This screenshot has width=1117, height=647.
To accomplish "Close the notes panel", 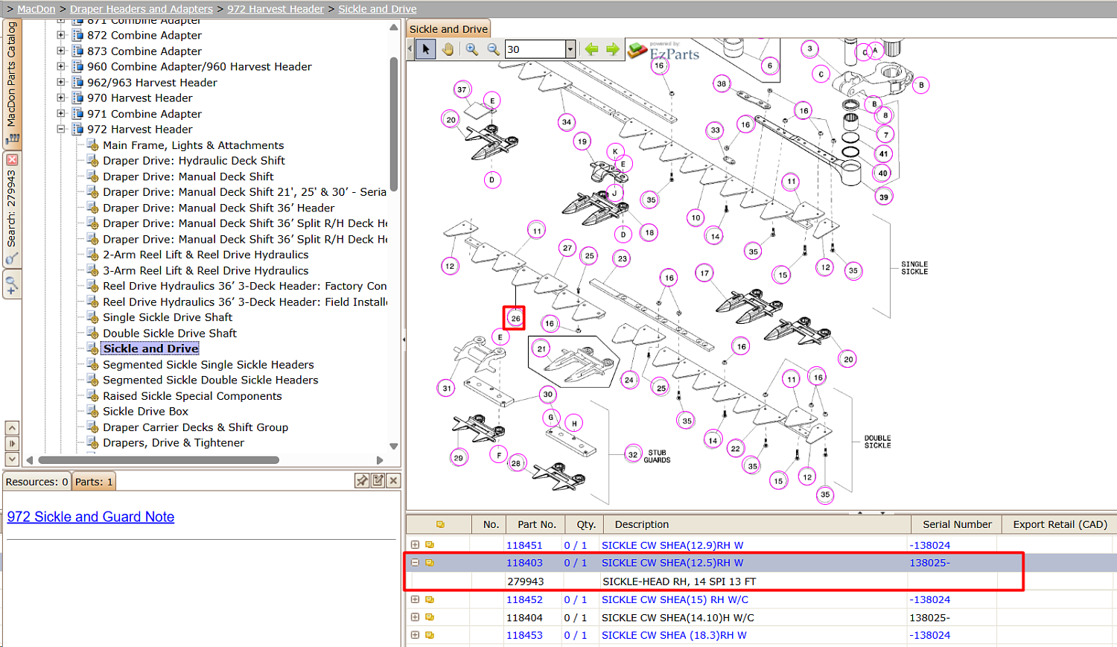I will coord(394,481).
